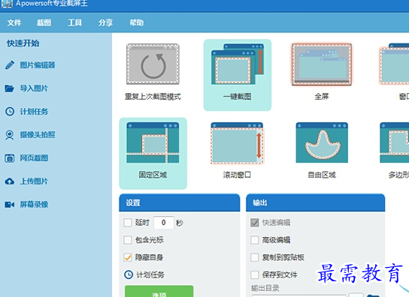Click the 输出目录 label
Image resolution: width=409 pixels, height=297 pixels.
pos(265,288)
